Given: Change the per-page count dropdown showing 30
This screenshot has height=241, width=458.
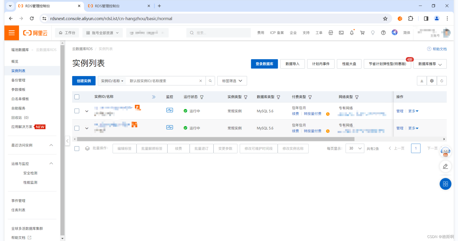Looking at the screenshot, I should click(x=355, y=148).
